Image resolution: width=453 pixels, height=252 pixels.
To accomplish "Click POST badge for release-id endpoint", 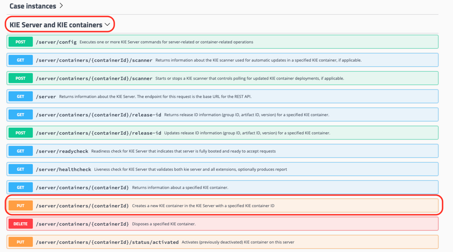I will [20, 133].
